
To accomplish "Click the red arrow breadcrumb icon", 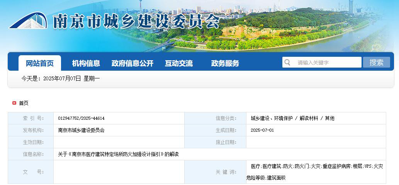I will tap(14, 103).
